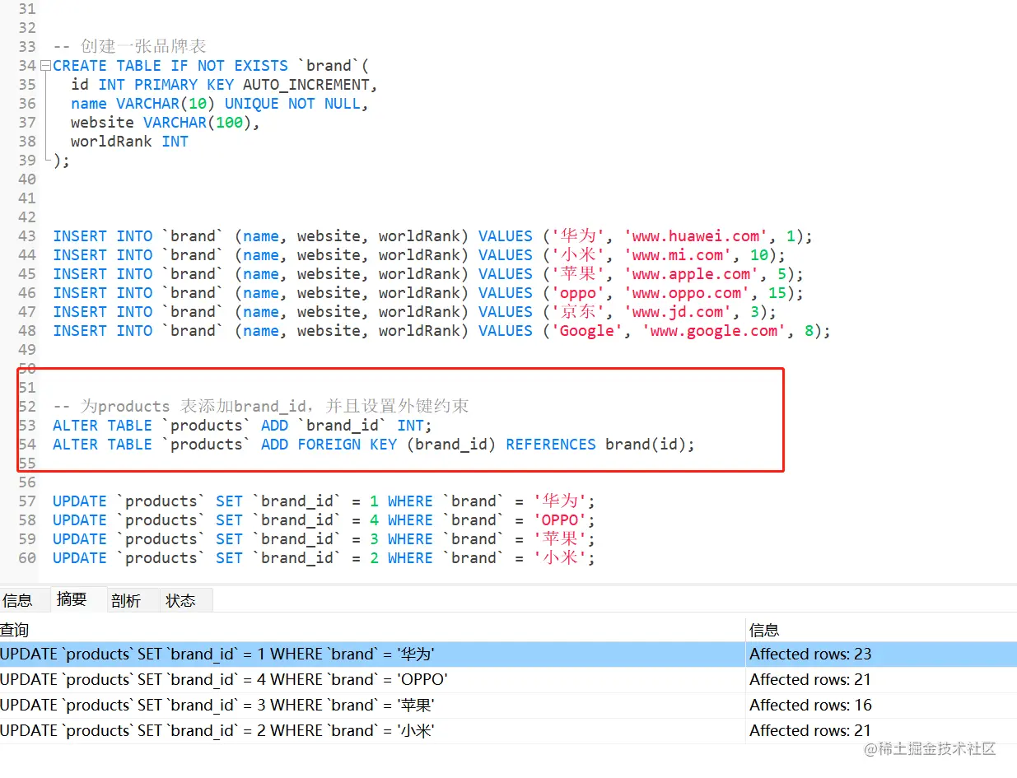Click the string 'www.google.com' on line 48
1017x778 pixels.
[715, 331]
